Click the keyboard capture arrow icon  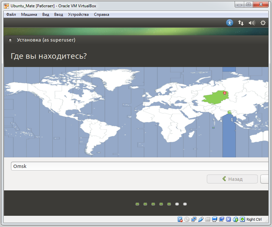(242, 219)
